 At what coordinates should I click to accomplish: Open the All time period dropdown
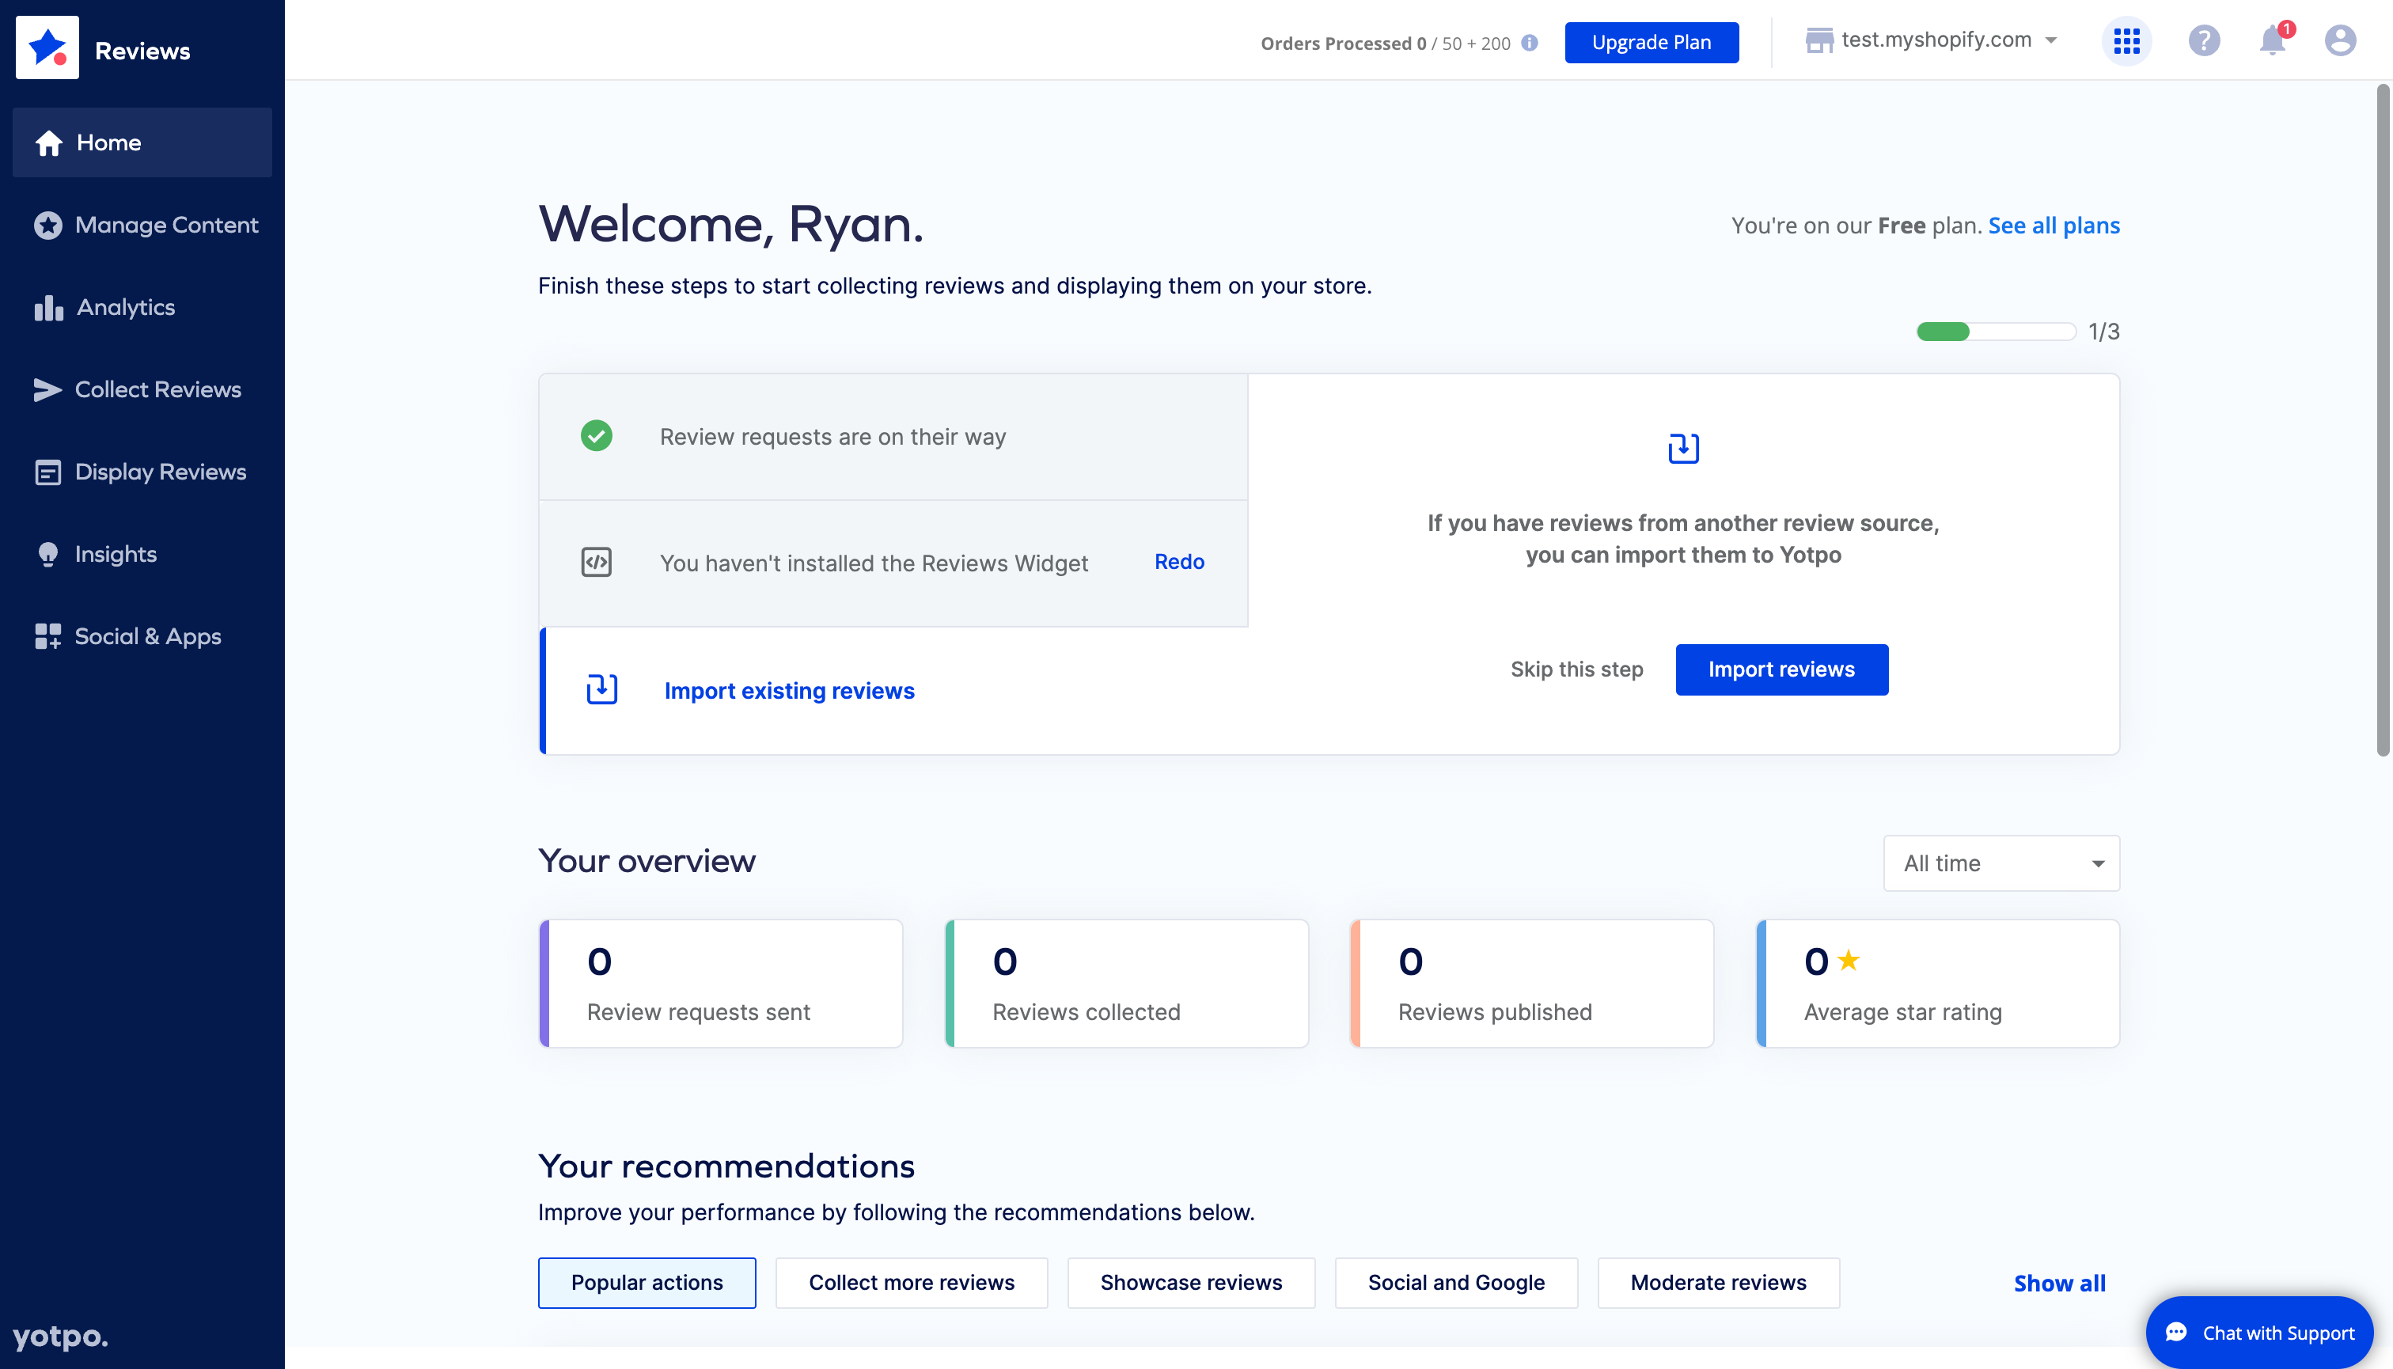click(x=2001, y=863)
